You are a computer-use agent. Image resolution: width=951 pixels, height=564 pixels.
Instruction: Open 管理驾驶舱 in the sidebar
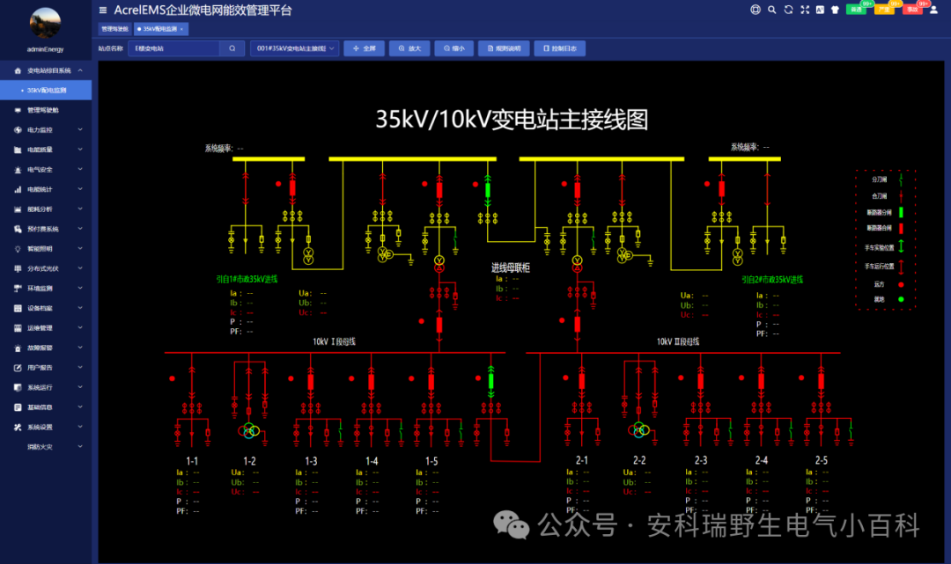point(46,110)
